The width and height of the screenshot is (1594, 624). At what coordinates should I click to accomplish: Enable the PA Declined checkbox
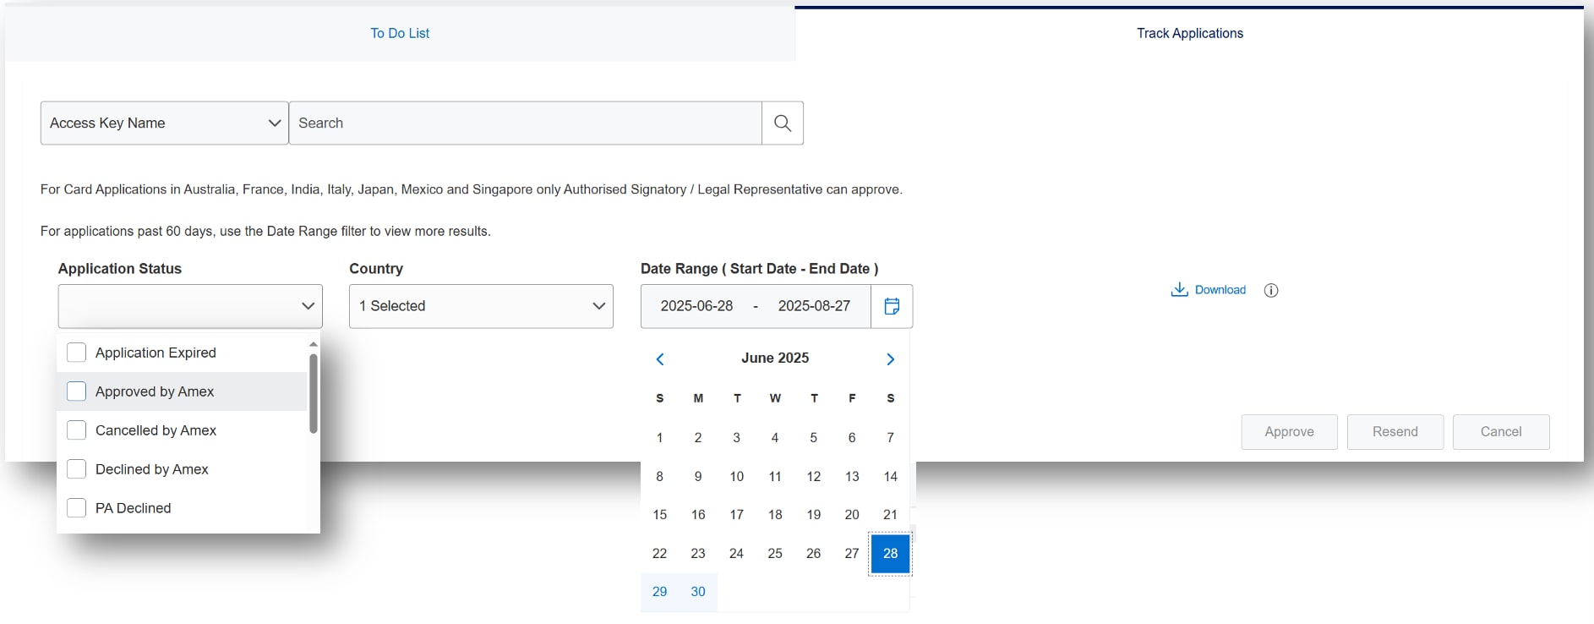coord(76,508)
